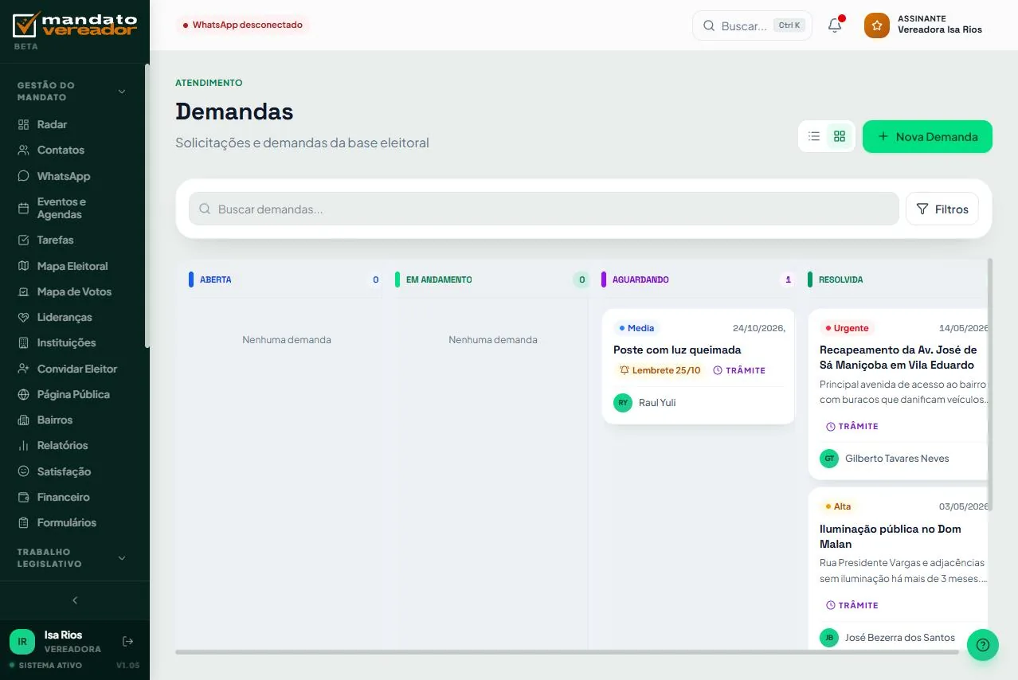
Task: Open the notifications bell
Action: click(835, 25)
